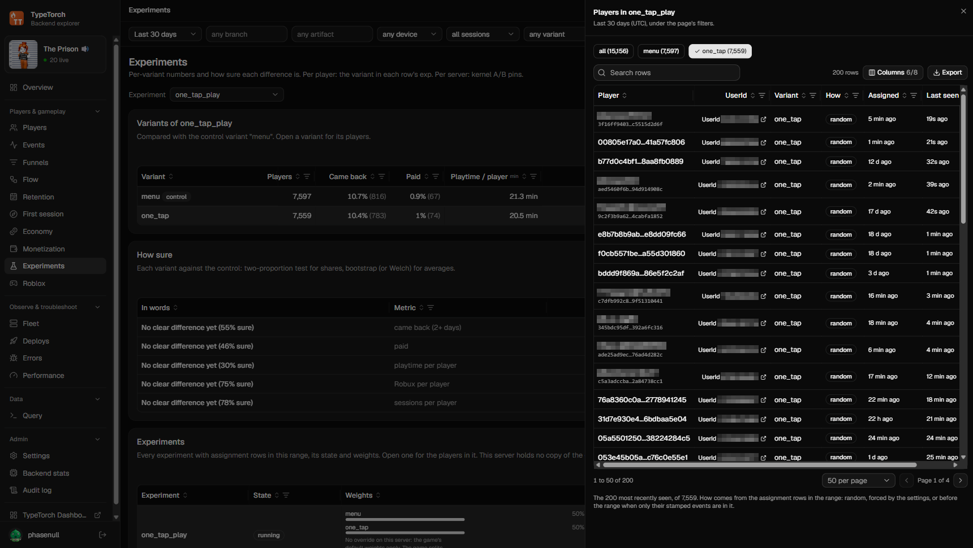Click The Prison game thumbnail
The width and height of the screenshot is (973, 548).
coord(23,55)
